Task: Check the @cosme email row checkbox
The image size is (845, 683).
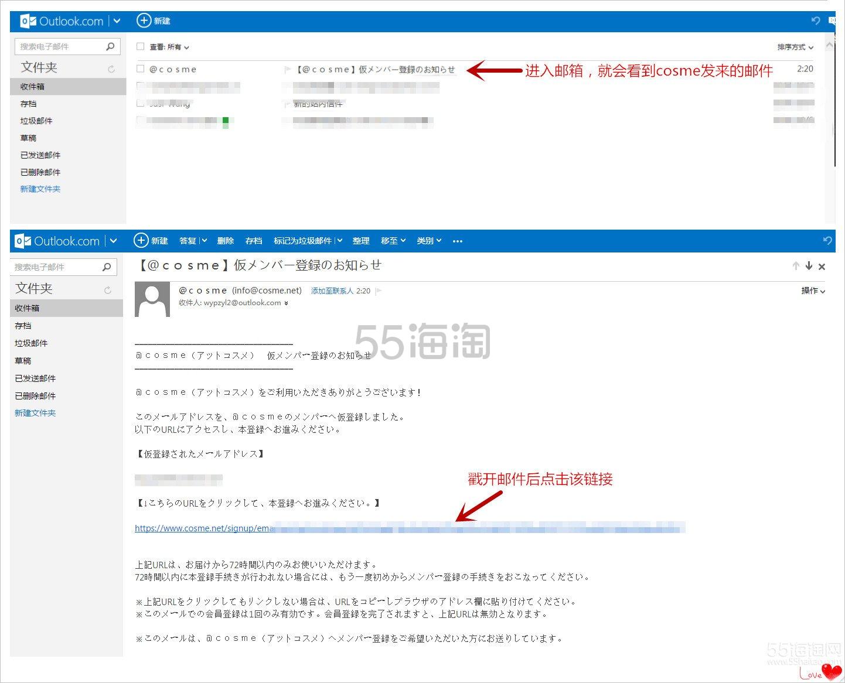Action: [140, 69]
